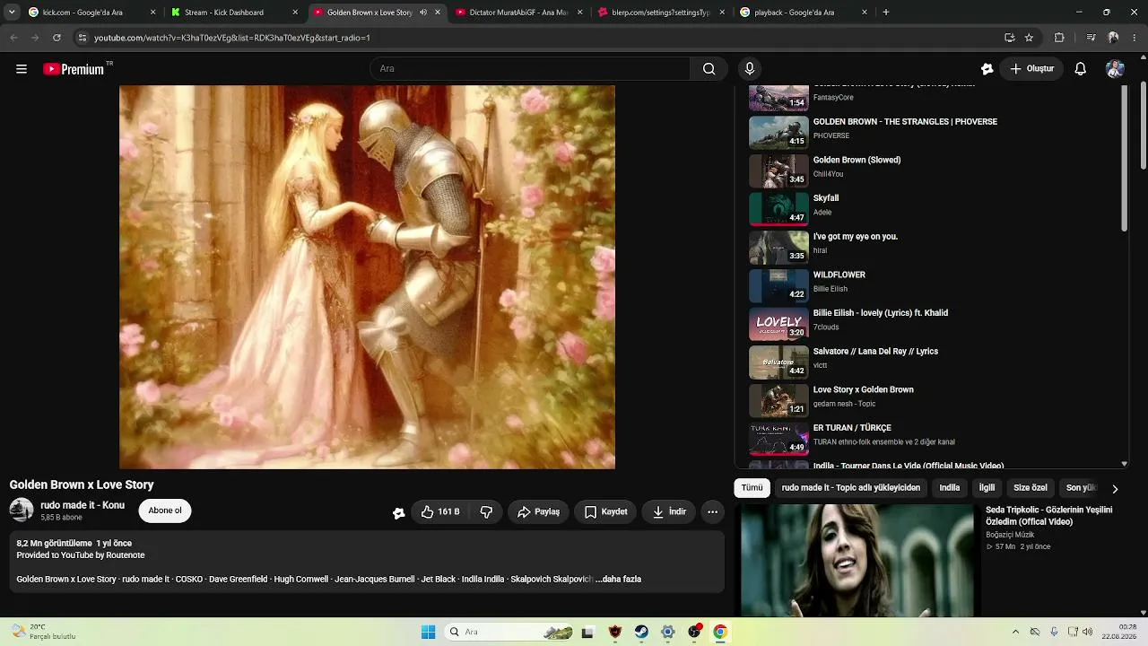The height and width of the screenshot is (646, 1148).
Task: Click the sparkle icon beside Oluştur
Action: click(x=987, y=69)
